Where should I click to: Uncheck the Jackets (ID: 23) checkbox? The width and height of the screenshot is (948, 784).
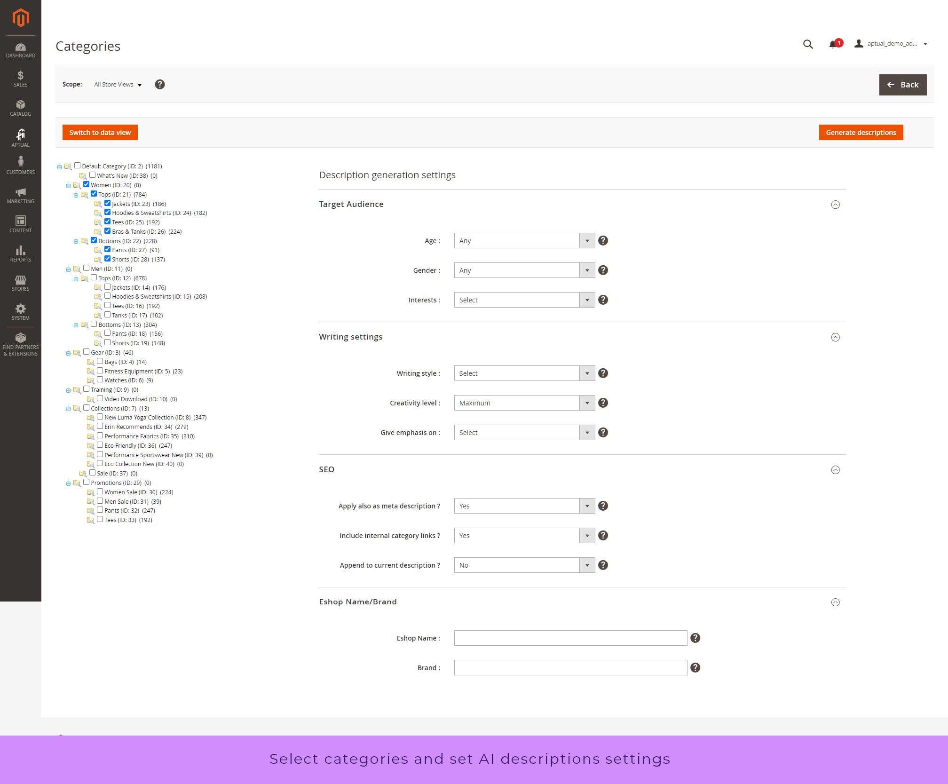tap(107, 203)
